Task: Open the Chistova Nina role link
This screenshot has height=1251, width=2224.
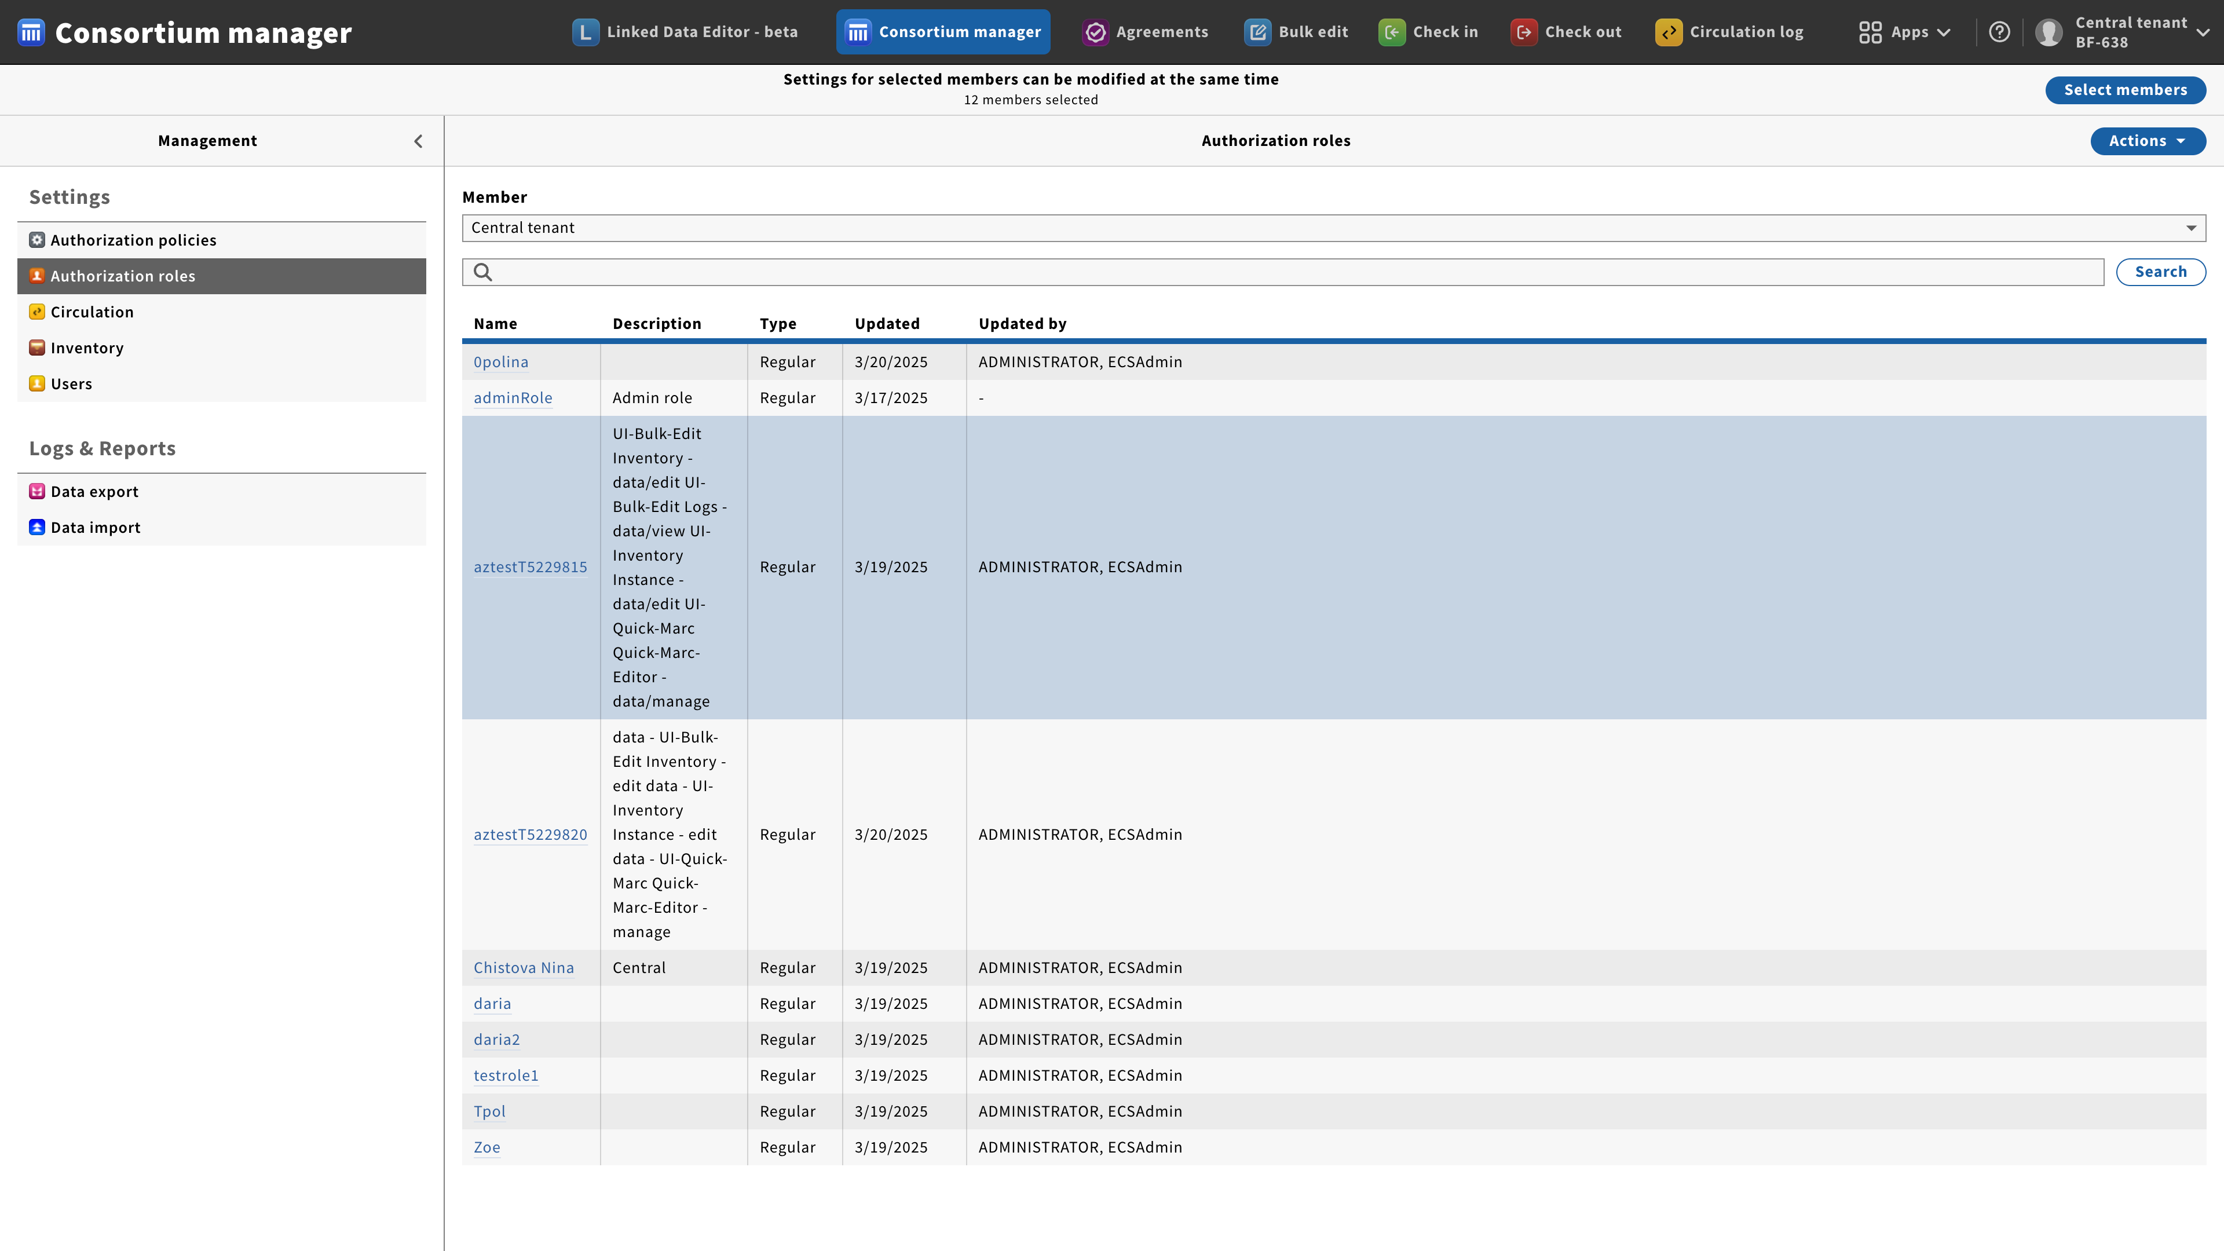Action: [523, 968]
